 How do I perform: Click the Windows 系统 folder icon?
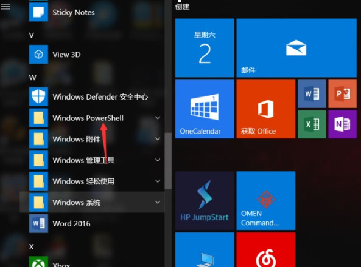click(38, 202)
